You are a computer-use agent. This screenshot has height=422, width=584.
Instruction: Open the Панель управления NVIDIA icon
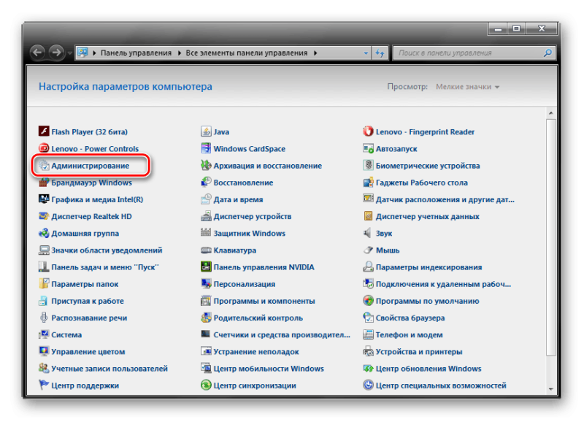point(207,267)
